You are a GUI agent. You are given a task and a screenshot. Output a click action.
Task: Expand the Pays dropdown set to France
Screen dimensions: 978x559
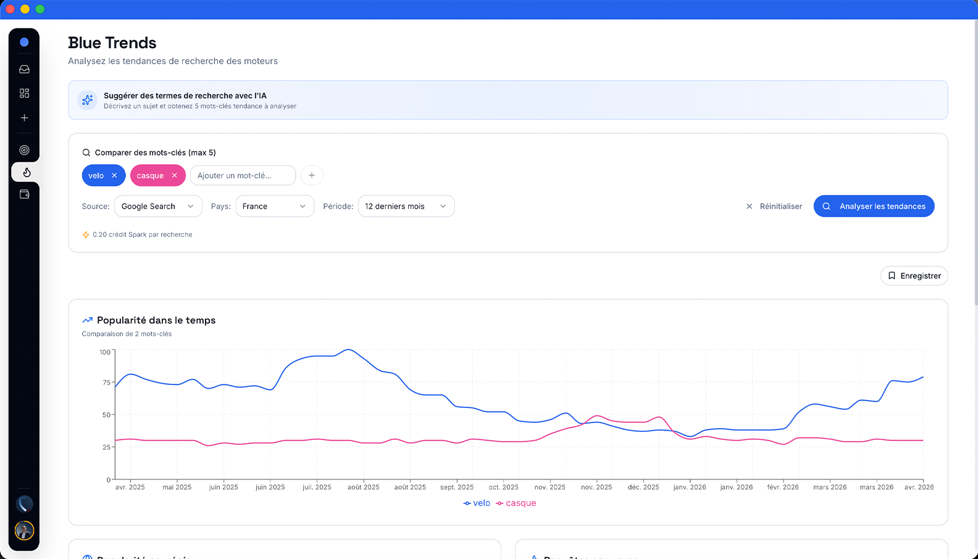[x=274, y=206]
